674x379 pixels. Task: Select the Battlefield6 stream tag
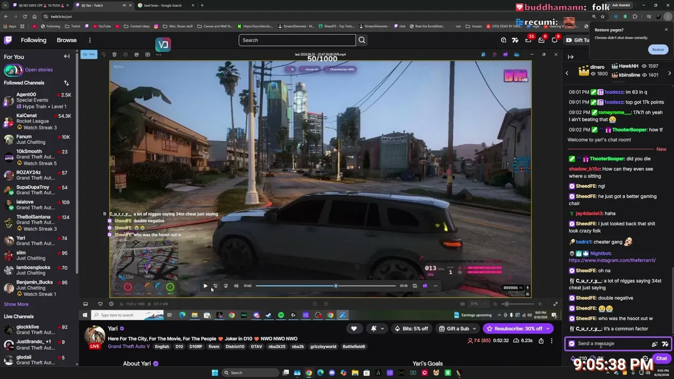click(x=353, y=346)
